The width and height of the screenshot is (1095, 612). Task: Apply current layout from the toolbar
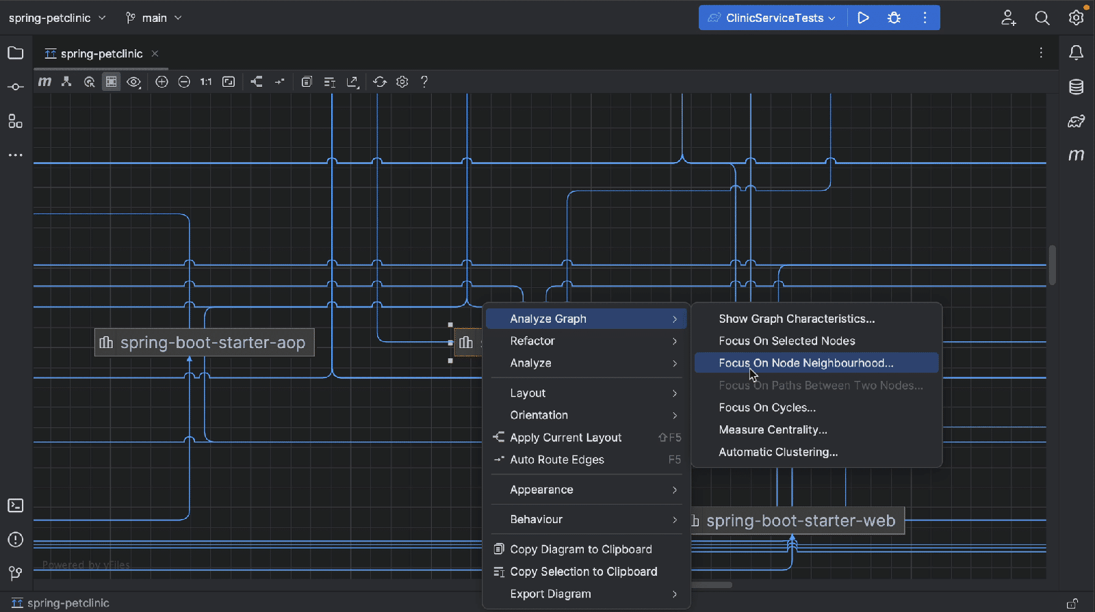coord(257,82)
